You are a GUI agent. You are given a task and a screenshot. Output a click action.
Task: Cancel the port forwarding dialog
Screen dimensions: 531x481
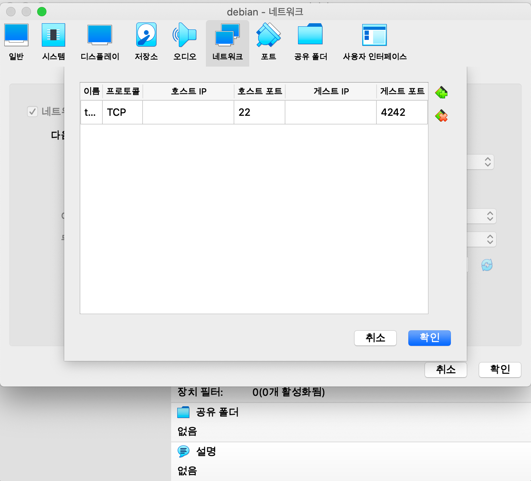[x=375, y=338]
